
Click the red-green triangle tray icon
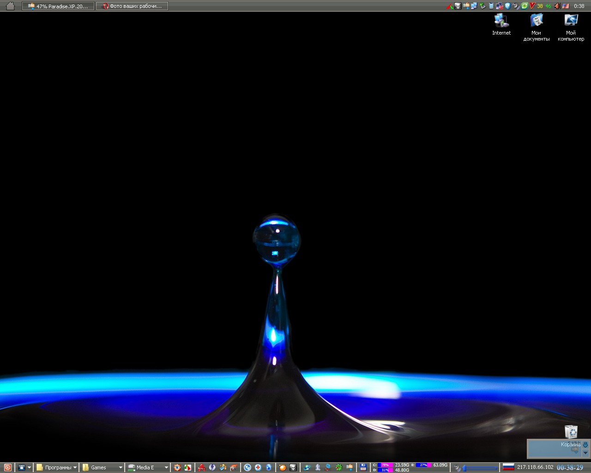click(x=450, y=6)
